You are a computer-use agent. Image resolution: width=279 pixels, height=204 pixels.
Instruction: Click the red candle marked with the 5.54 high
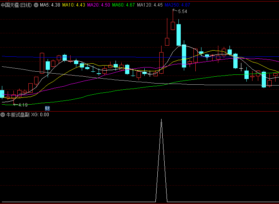(173, 25)
